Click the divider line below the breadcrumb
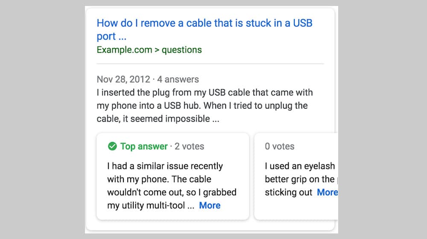The image size is (427, 239). 210,64
